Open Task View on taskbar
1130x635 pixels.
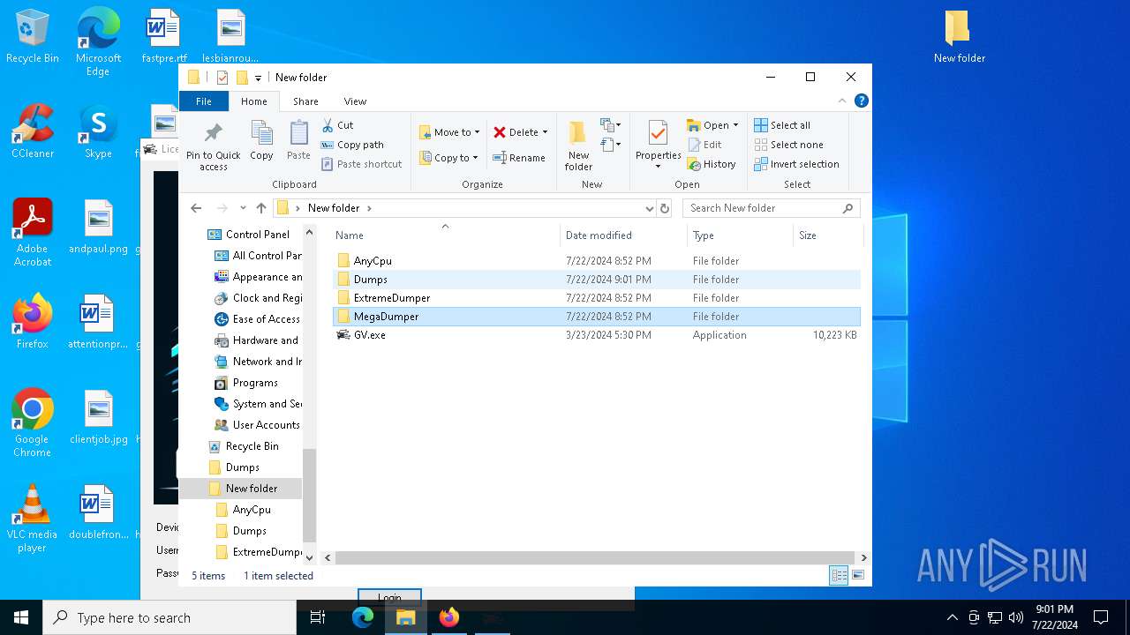tap(318, 617)
